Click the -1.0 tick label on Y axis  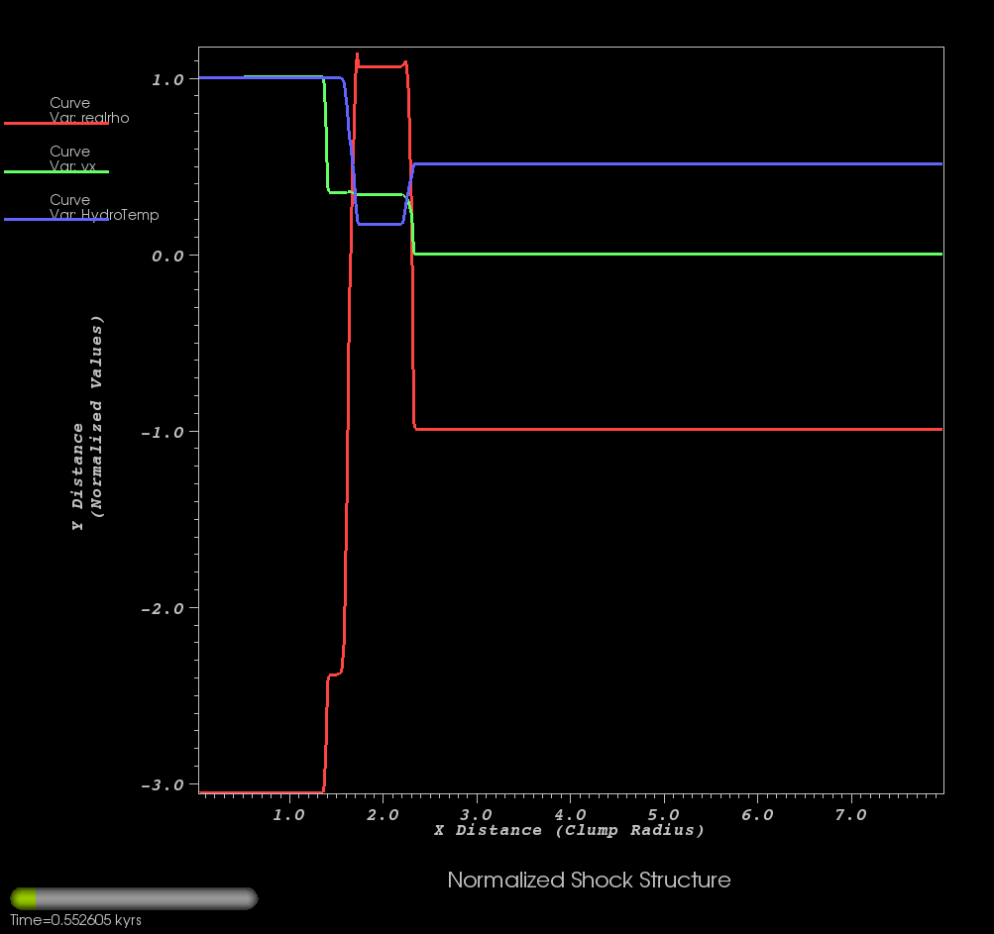pos(163,433)
